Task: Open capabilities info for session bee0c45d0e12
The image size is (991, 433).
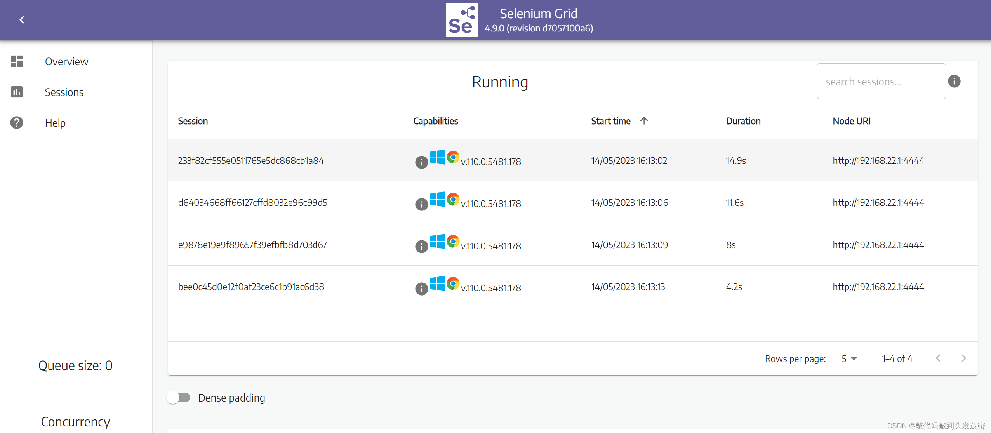Action: [421, 288]
